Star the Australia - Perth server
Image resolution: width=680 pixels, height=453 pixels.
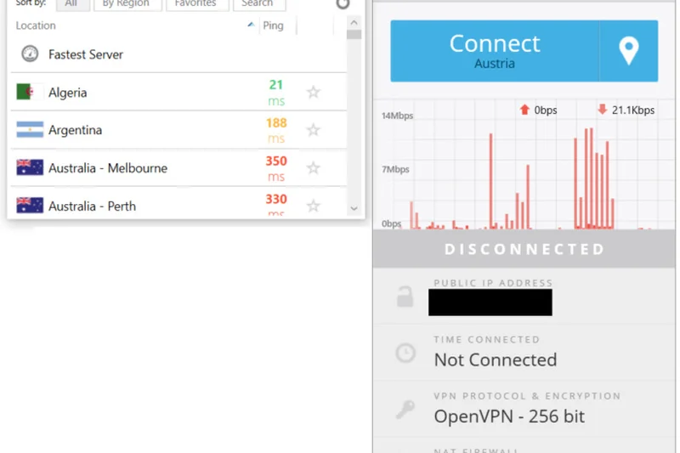[x=313, y=206]
